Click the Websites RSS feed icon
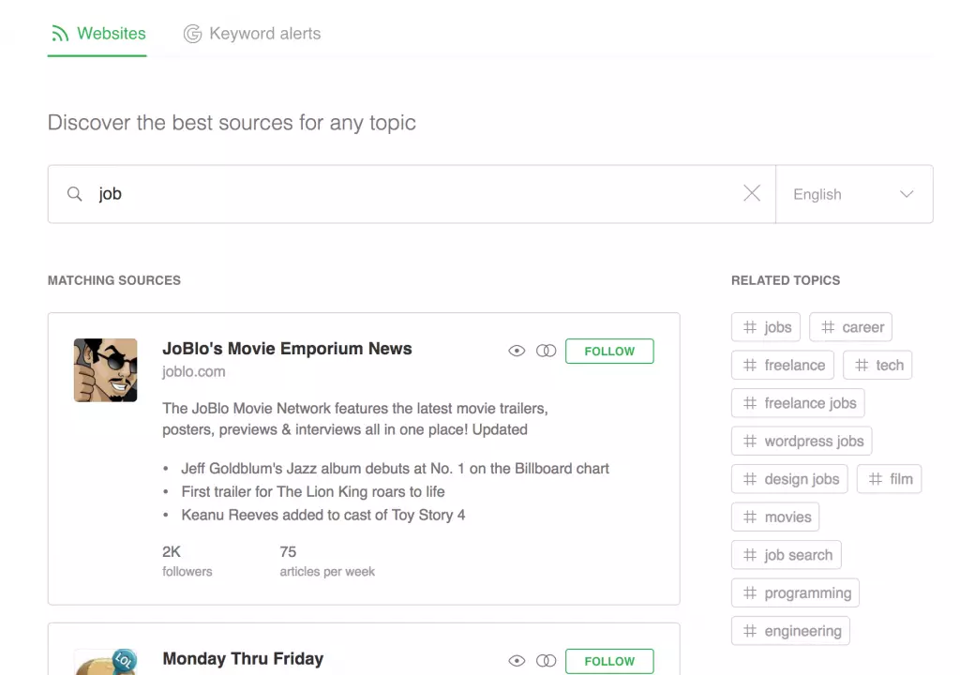This screenshot has height=675, width=960. pyautogui.click(x=60, y=34)
